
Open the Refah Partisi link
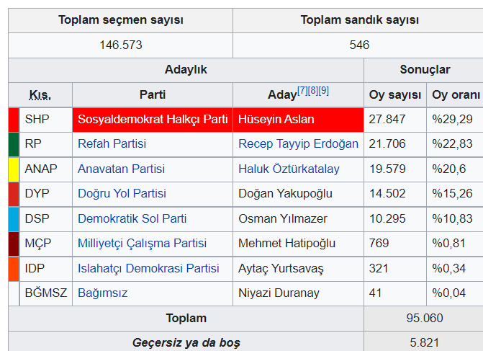click(x=112, y=143)
